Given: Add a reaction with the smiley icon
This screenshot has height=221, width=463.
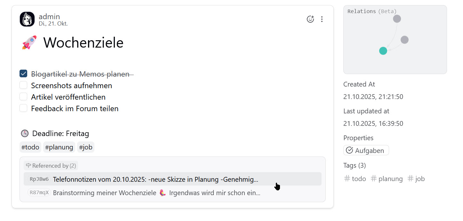Looking at the screenshot, I should [310, 19].
